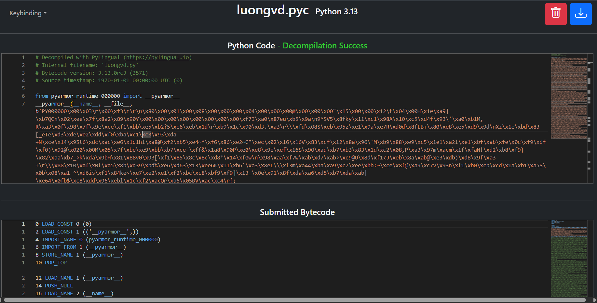597x303 pixels.
Task: Click line number 6 in Python code gutter
Action: pyautogui.click(x=23, y=96)
